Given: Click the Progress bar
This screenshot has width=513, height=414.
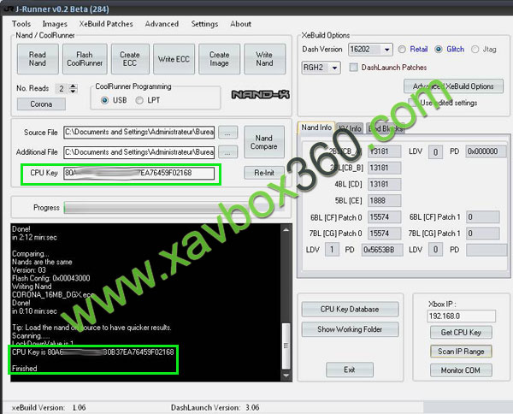Looking at the screenshot, I should click(x=174, y=208).
